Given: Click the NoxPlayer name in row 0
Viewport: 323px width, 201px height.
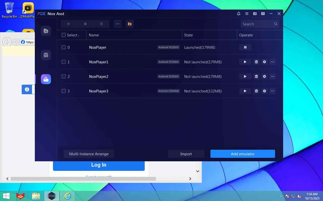Looking at the screenshot, I should (98, 47).
